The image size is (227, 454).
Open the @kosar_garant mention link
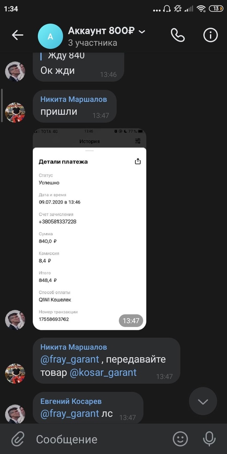pyautogui.click(x=103, y=372)
